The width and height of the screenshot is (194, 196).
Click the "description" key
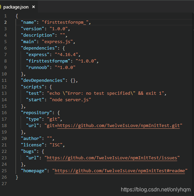tap(38, 35)
